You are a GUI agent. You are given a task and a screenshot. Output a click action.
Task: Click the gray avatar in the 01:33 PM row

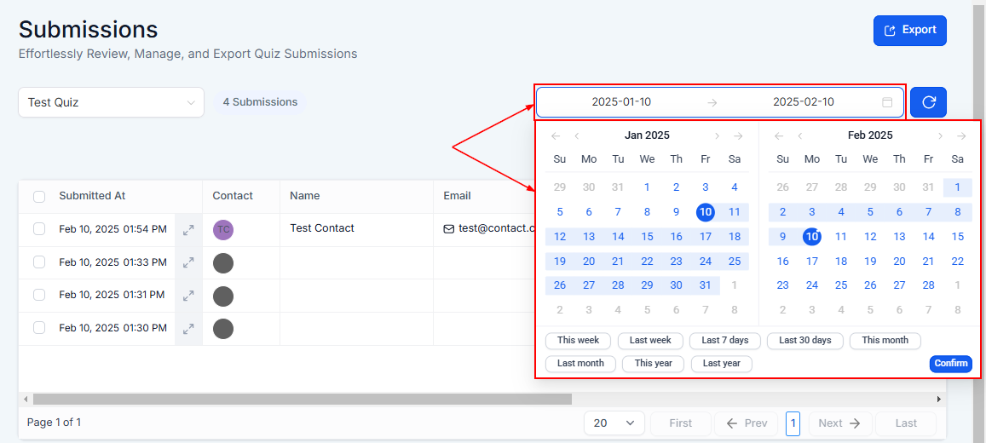(223, 262)
